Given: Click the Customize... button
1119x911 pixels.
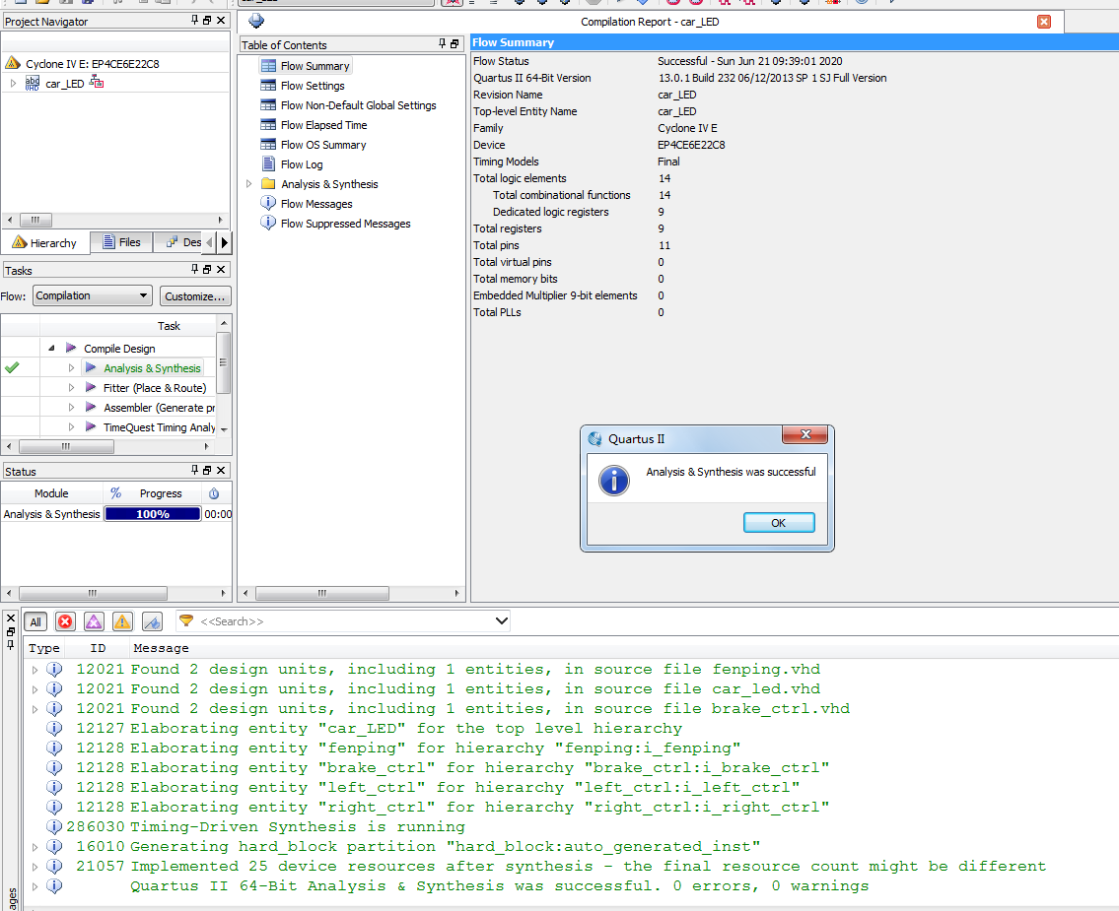Looking at the screenshot, I should 195,295.
